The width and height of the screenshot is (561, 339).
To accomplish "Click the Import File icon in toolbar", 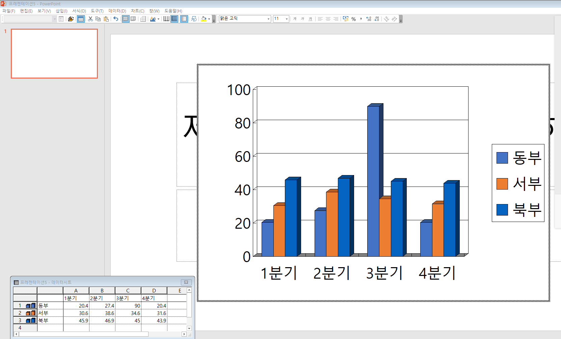I will click(71, 19).
